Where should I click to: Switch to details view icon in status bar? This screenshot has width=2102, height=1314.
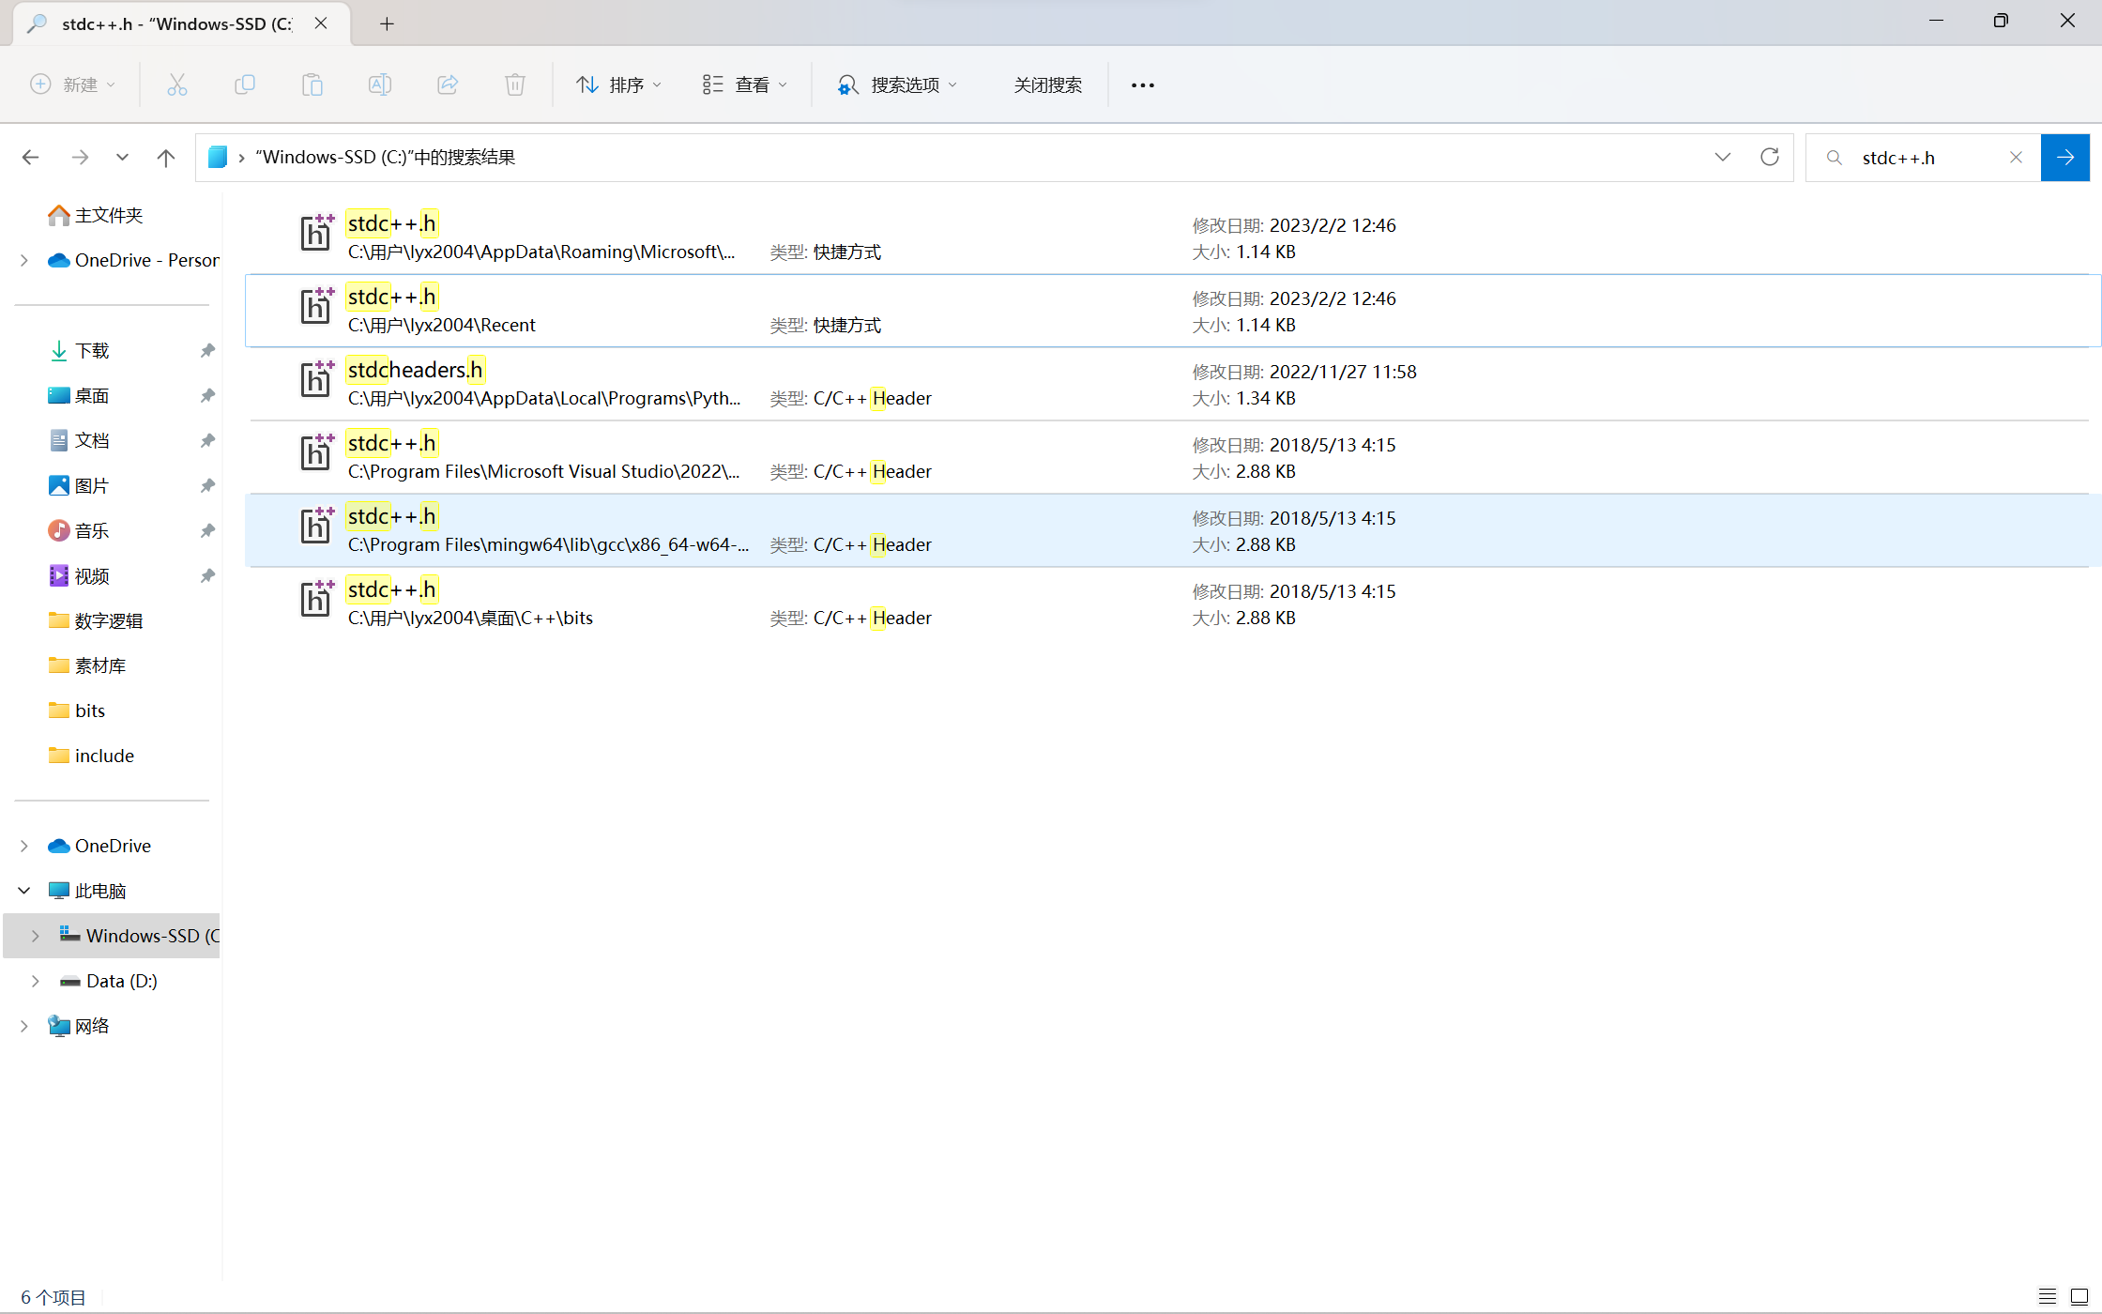click(2048, 1296)
